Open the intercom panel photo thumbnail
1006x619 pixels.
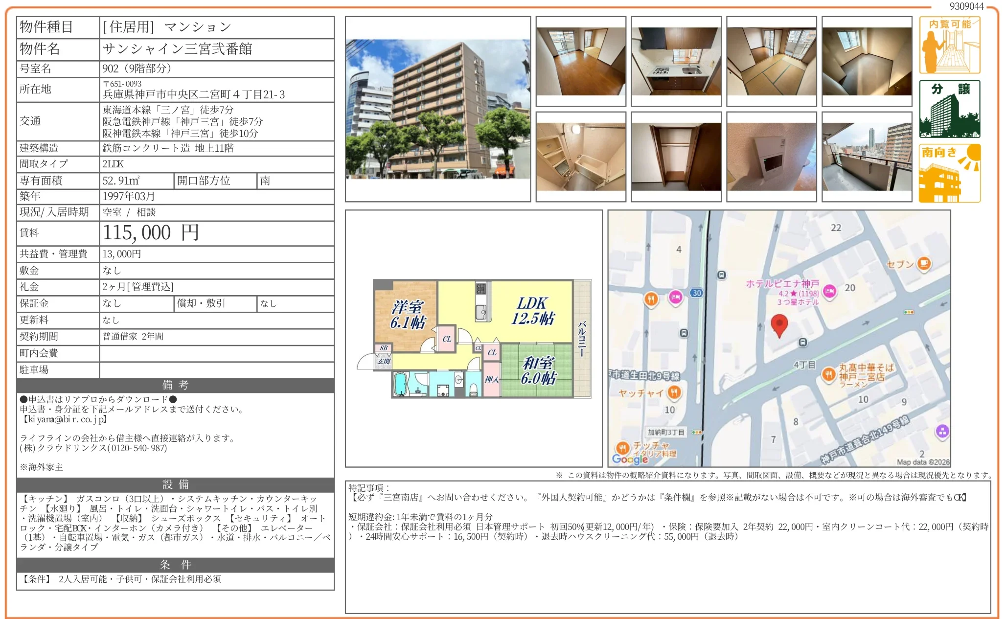771,157
